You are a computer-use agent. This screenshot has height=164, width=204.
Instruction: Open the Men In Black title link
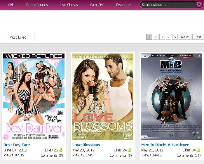click(x=165, y=145)
